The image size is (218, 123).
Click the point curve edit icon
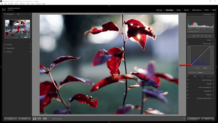coord(212,72)
